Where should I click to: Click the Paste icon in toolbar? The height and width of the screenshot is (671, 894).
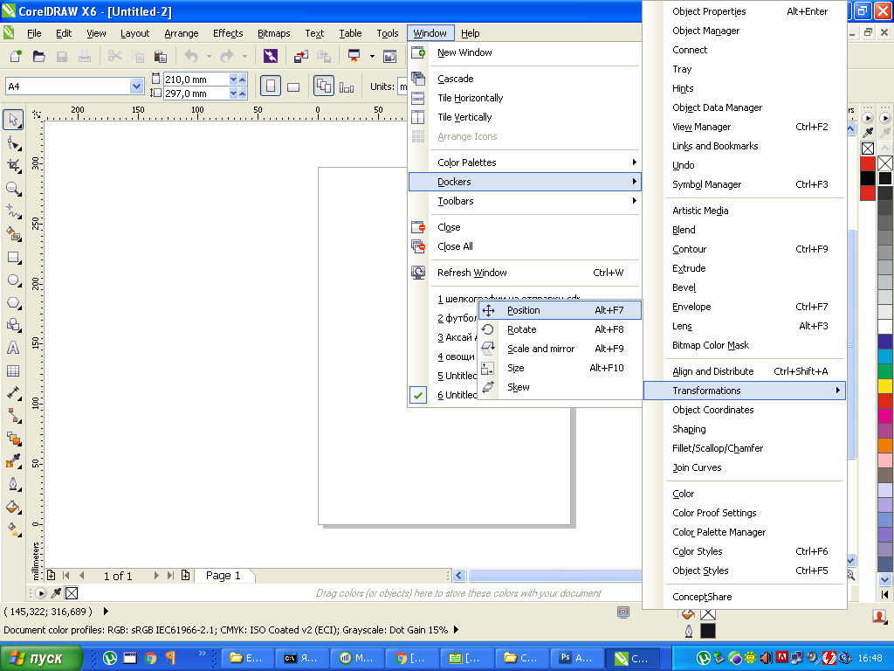click(161, 56)
